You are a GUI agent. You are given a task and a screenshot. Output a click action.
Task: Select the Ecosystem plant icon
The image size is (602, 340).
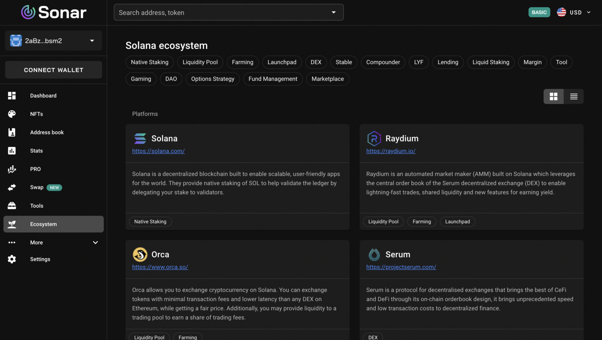[x=12, y=224]
